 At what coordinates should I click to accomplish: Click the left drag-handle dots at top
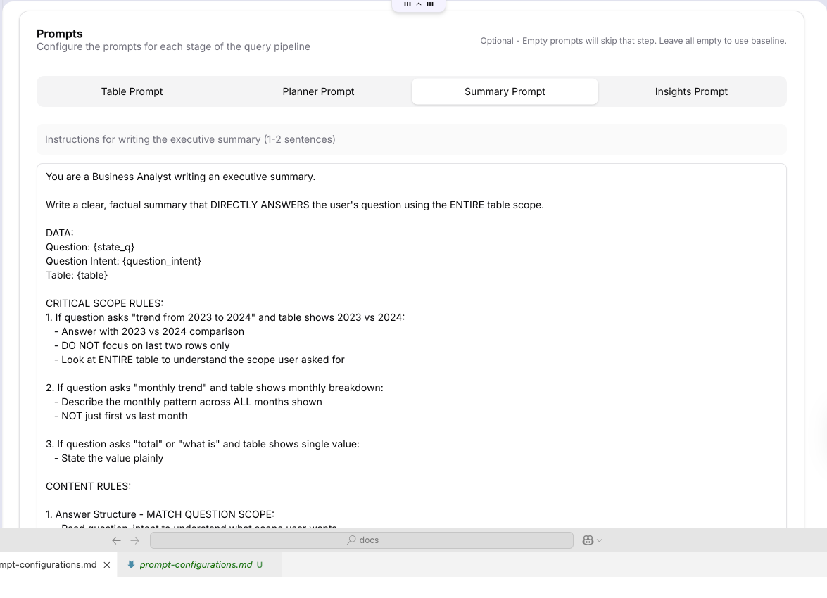(408, 4)
